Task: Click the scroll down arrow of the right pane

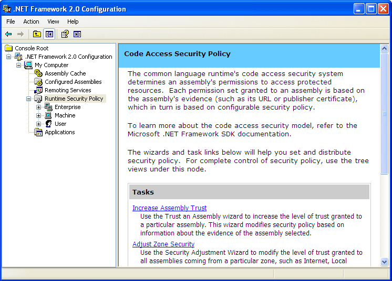Action: pos(384,262)
